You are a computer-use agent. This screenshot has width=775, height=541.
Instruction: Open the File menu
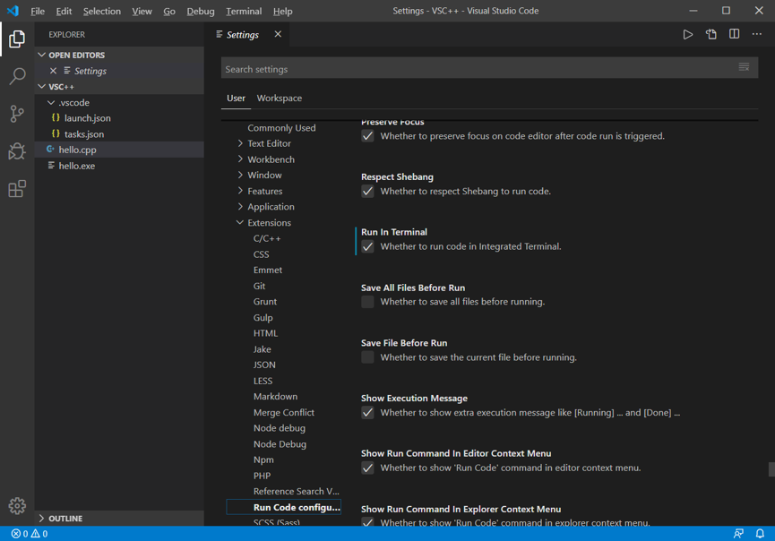pyautogui.click(x=38, y=11)
